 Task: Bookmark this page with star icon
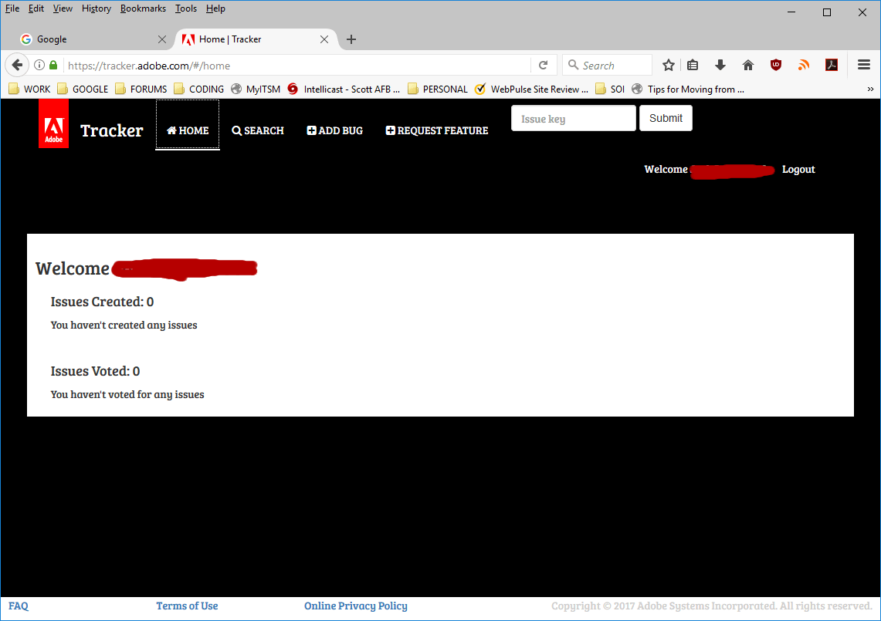coord(668,65)
